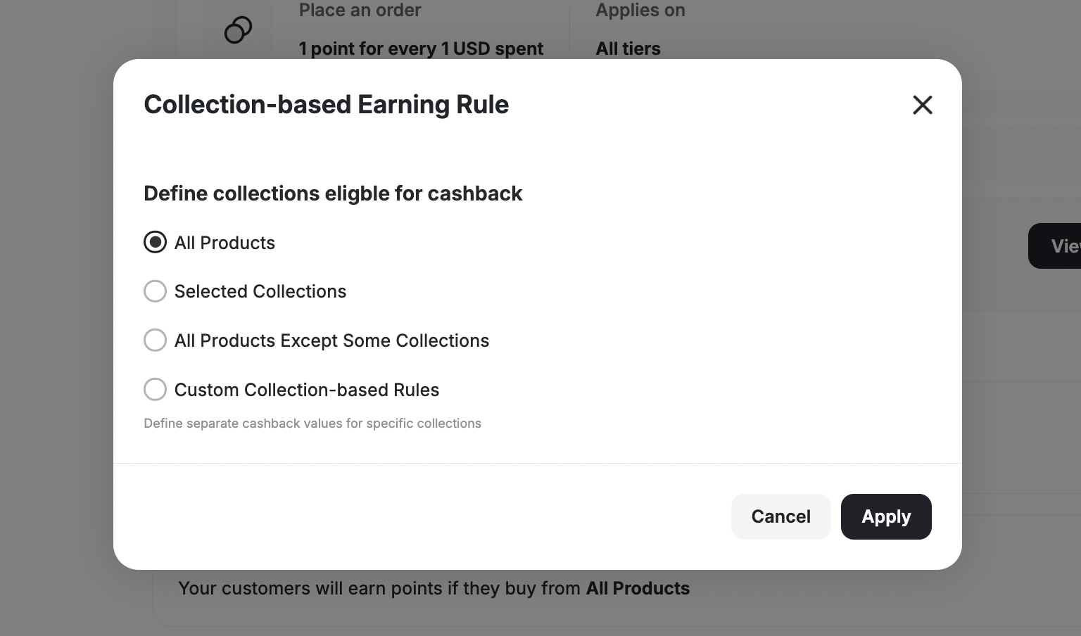1081x636 pixels.
Task: Click the All Products text in the bottom sentence
Action: point(638,588)
